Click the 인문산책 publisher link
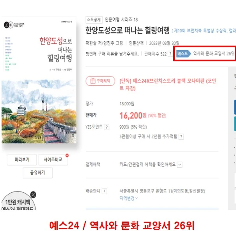Image resolution: width=236 pixels, height=236 pixels. 136,43
